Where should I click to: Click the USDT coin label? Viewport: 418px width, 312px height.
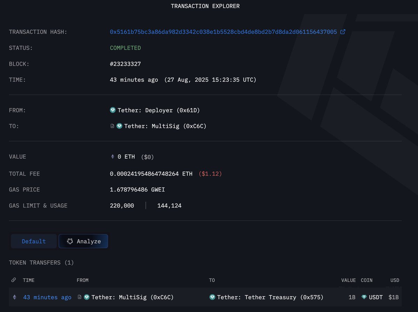click(376, 297)
